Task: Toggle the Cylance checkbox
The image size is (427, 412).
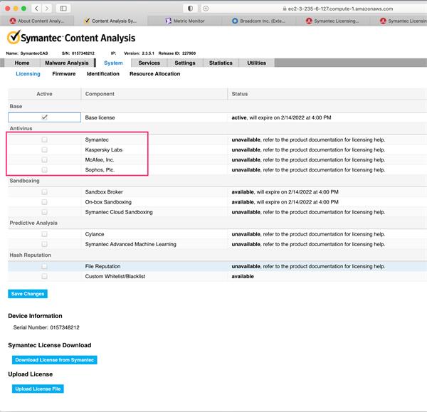Action: click(44, 234)
